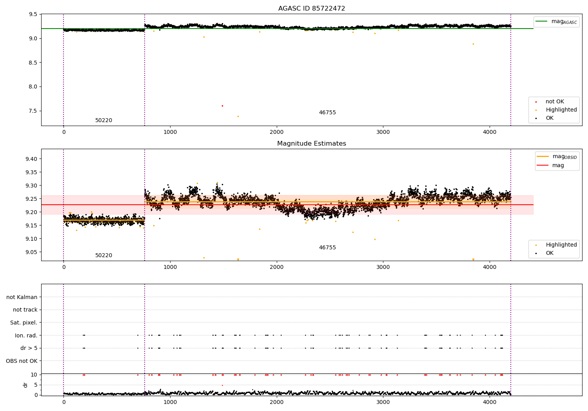Select the mag AGASC legend entry in top plot
588x411 pixels.
tap(557, 22)
